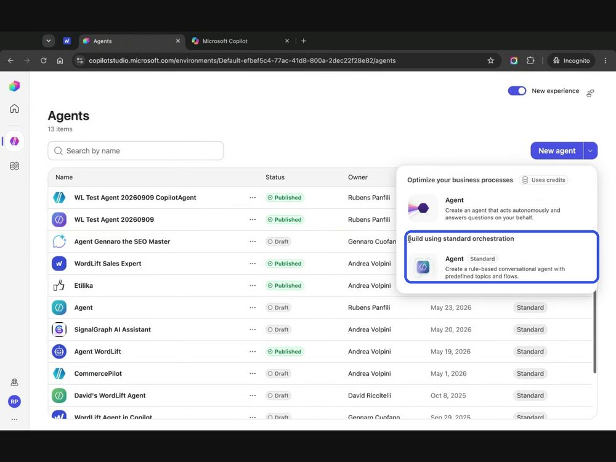Switch to the Microsoft Copilot browser tab
616x462 pixels.
click(240, 41)
